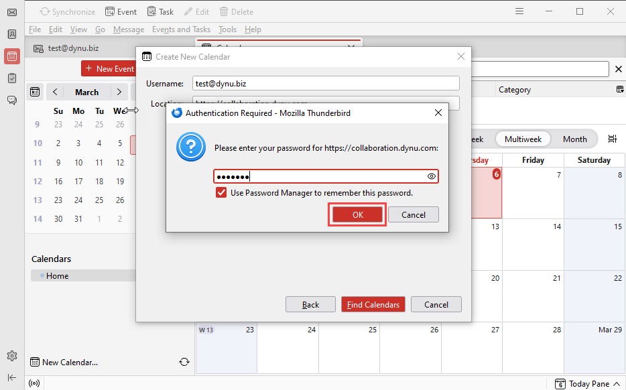Click the Home calendar color dot
Viewport: 626px width, 390px height.
click(42, 275)
